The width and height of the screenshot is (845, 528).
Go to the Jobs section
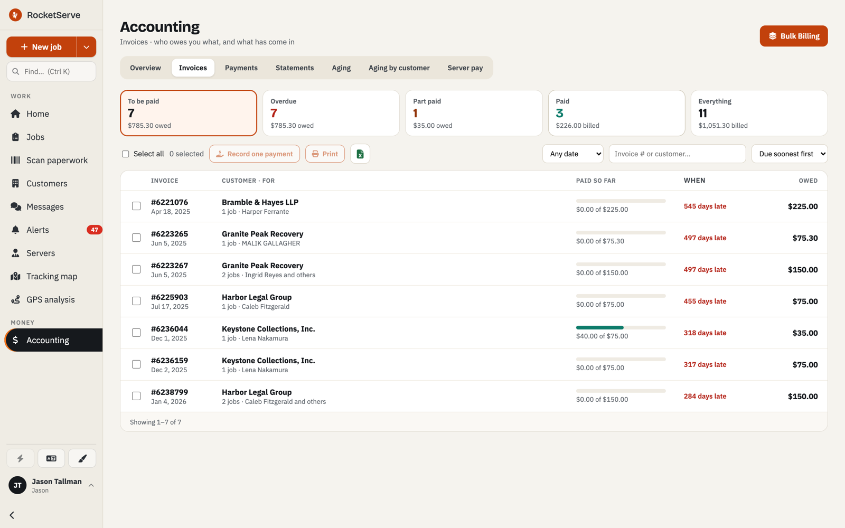coord(51,137)
